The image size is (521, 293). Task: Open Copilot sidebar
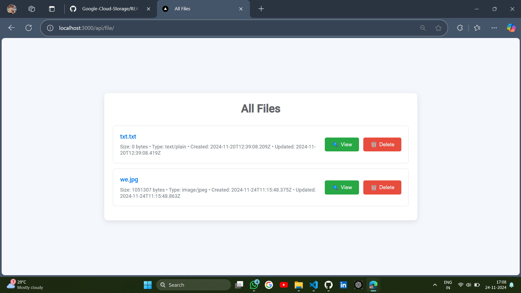511,28
